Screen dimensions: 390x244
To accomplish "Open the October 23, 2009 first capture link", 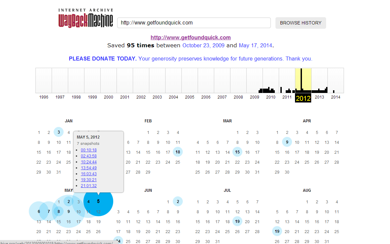I will (x=203, y=46).
